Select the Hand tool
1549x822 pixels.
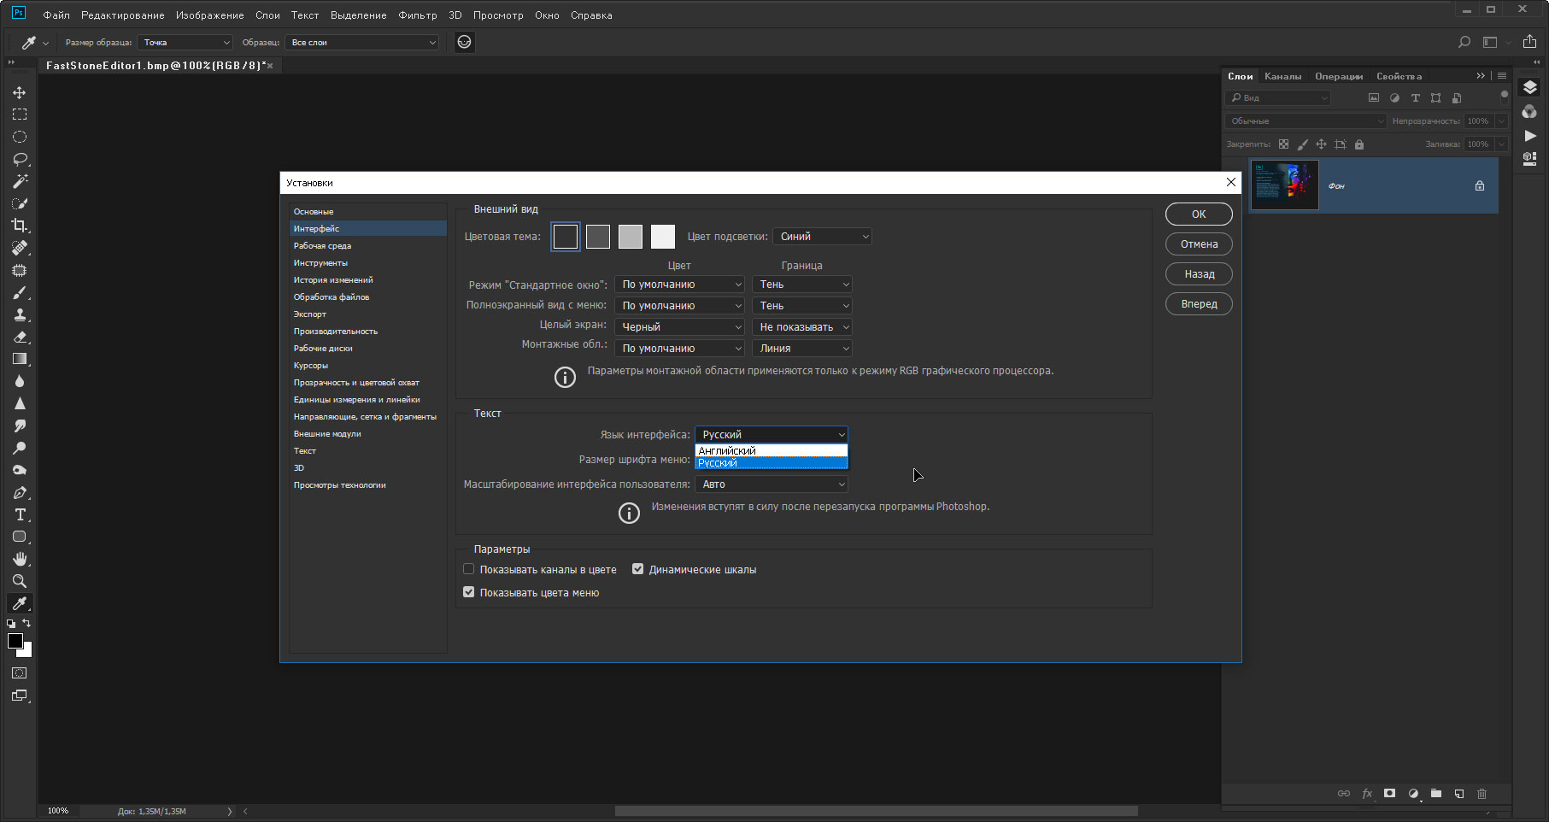pos(19,559)
